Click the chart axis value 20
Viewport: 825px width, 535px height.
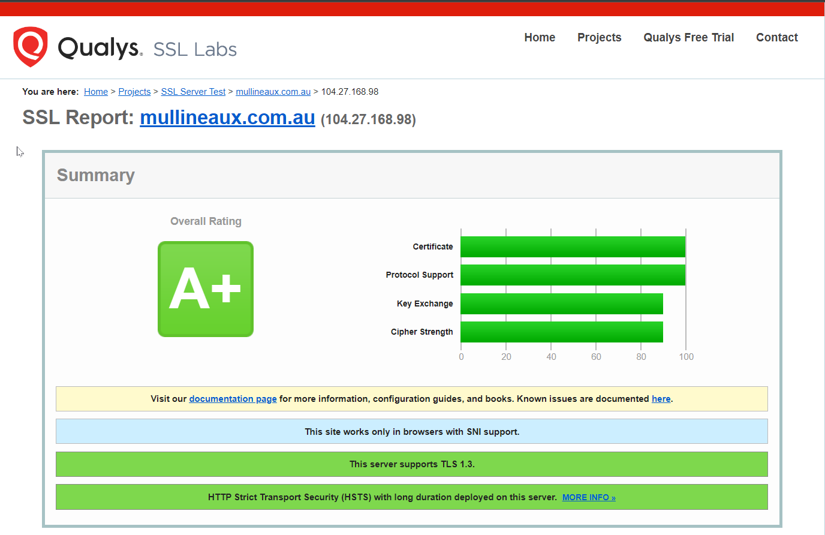coord(506,357)
